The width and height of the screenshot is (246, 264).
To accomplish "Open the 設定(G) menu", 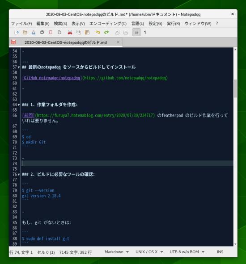I will pos(155,24).
